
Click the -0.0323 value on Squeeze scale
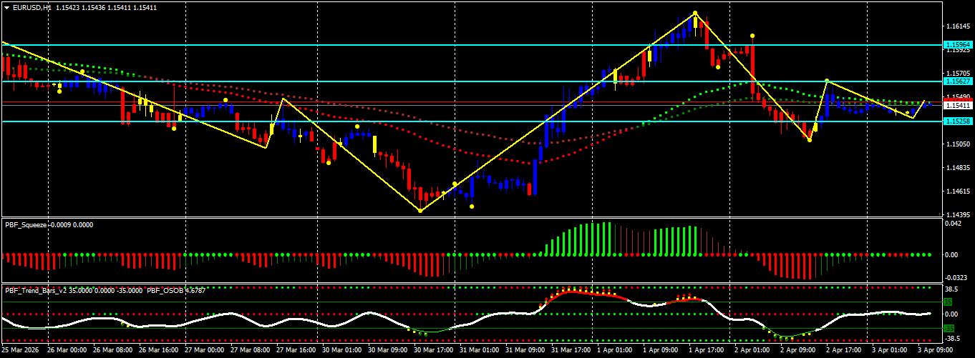[x=956, y=277]
